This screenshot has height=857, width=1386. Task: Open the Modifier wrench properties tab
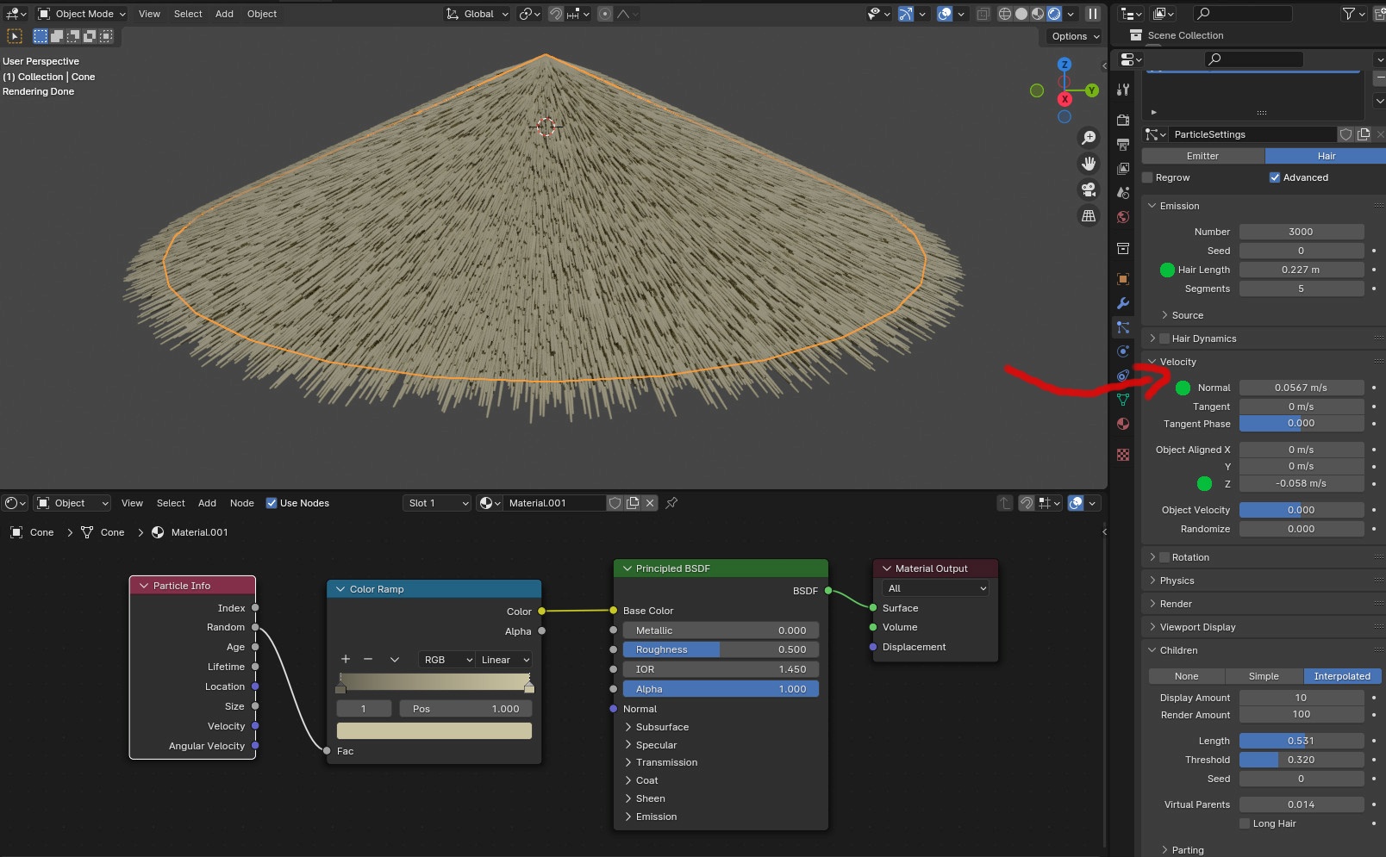pyautogui.click(x=1122, y=303)
